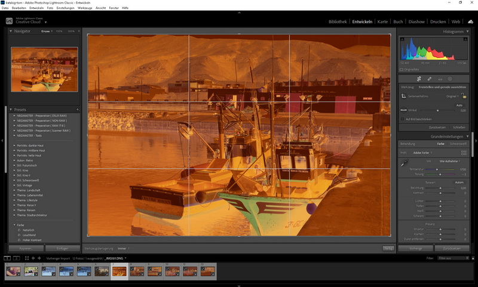Screen dimensions: 478x287
Task: Select the spot healing tool icon
Action: tap(429, 79)
